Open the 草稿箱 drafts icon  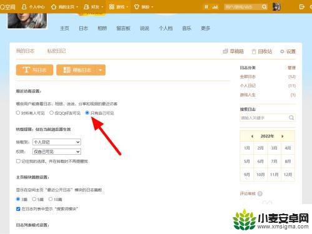pyautogui.click(x=225, y=51)
